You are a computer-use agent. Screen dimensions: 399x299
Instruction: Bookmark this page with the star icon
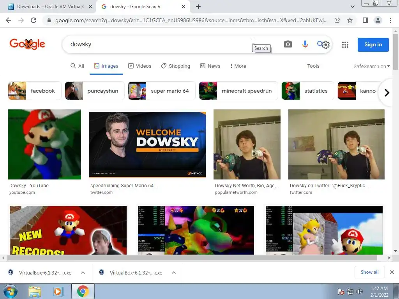coord(350,20)
